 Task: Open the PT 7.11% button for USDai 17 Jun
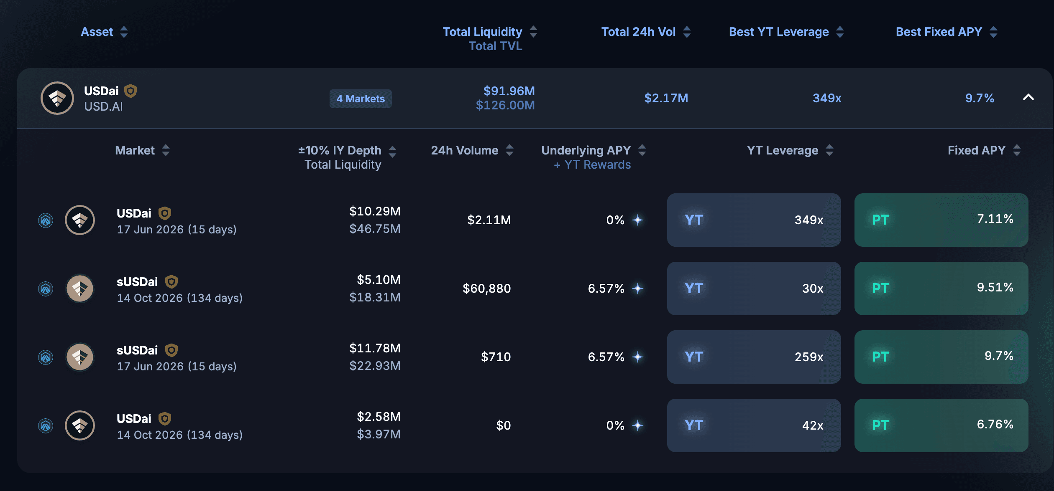pos(941,220)
